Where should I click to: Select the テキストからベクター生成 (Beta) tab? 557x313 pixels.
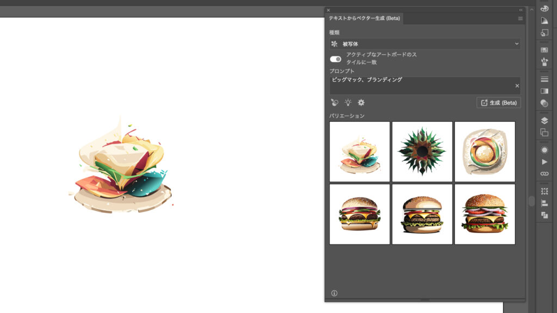point(364,18)
